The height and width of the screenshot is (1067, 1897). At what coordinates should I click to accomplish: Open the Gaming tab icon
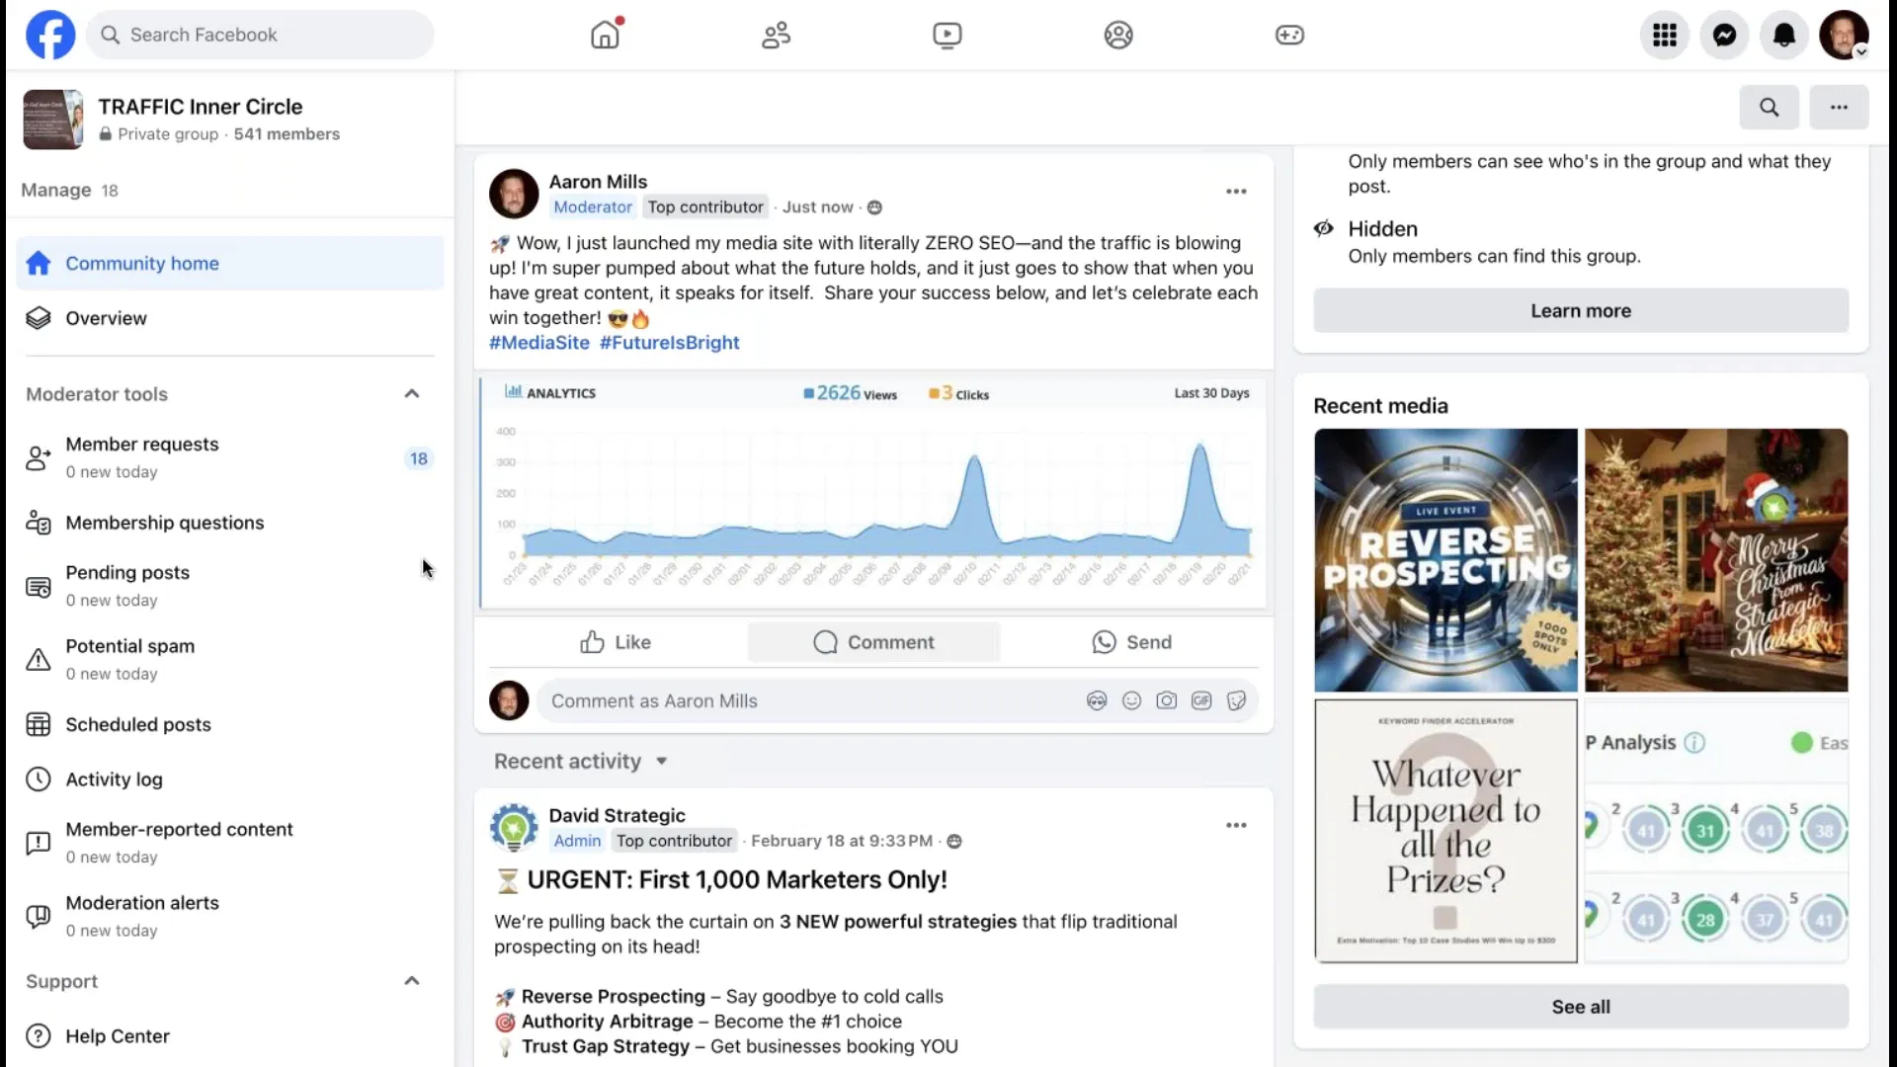pos(1289,36)
